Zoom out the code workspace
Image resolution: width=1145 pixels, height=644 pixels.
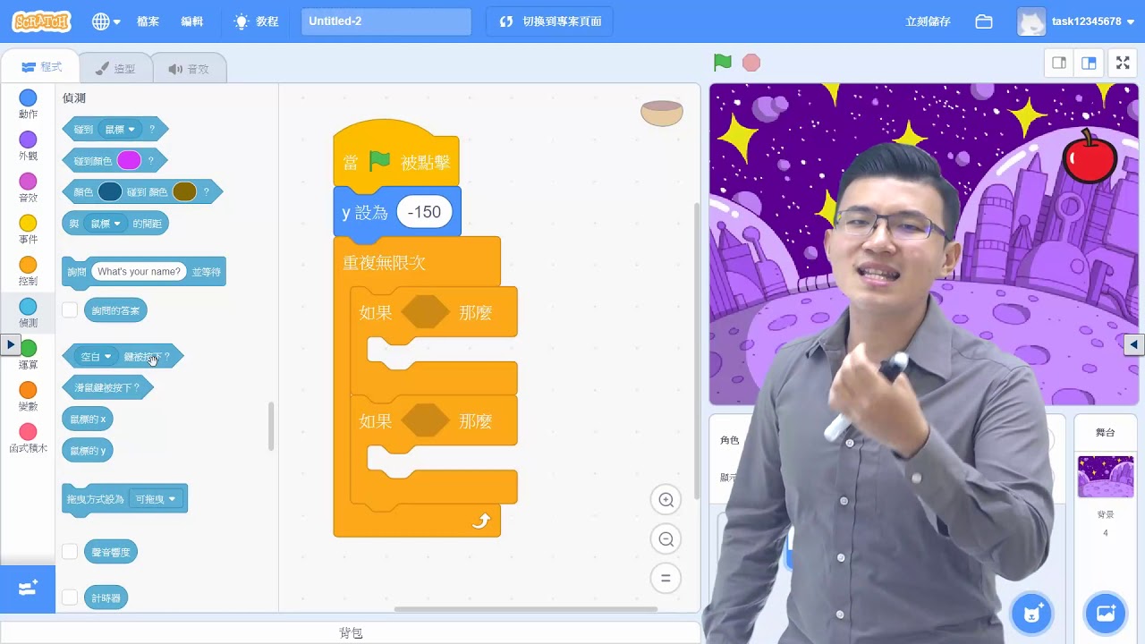tap(666, 539)
